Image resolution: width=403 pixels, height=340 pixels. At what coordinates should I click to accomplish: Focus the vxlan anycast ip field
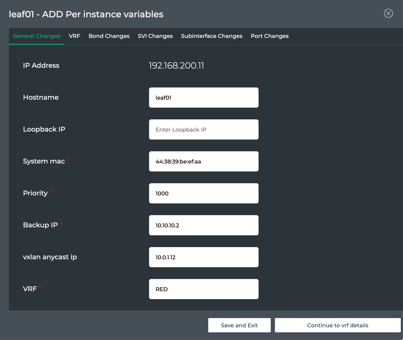click(x=204, y=257)
